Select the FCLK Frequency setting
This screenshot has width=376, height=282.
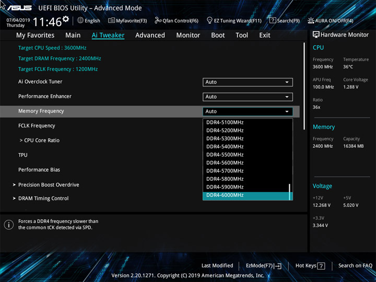pos(37,126)
